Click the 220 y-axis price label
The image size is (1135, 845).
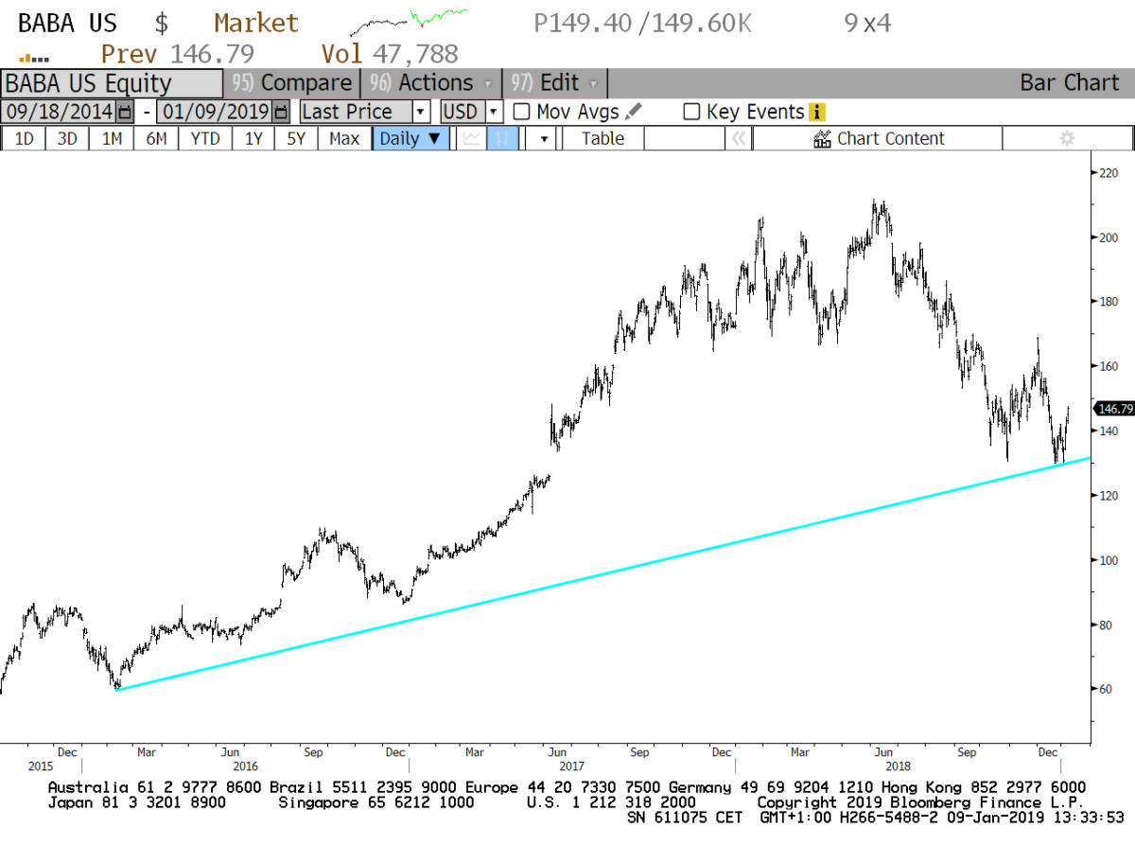(1108, 173)
